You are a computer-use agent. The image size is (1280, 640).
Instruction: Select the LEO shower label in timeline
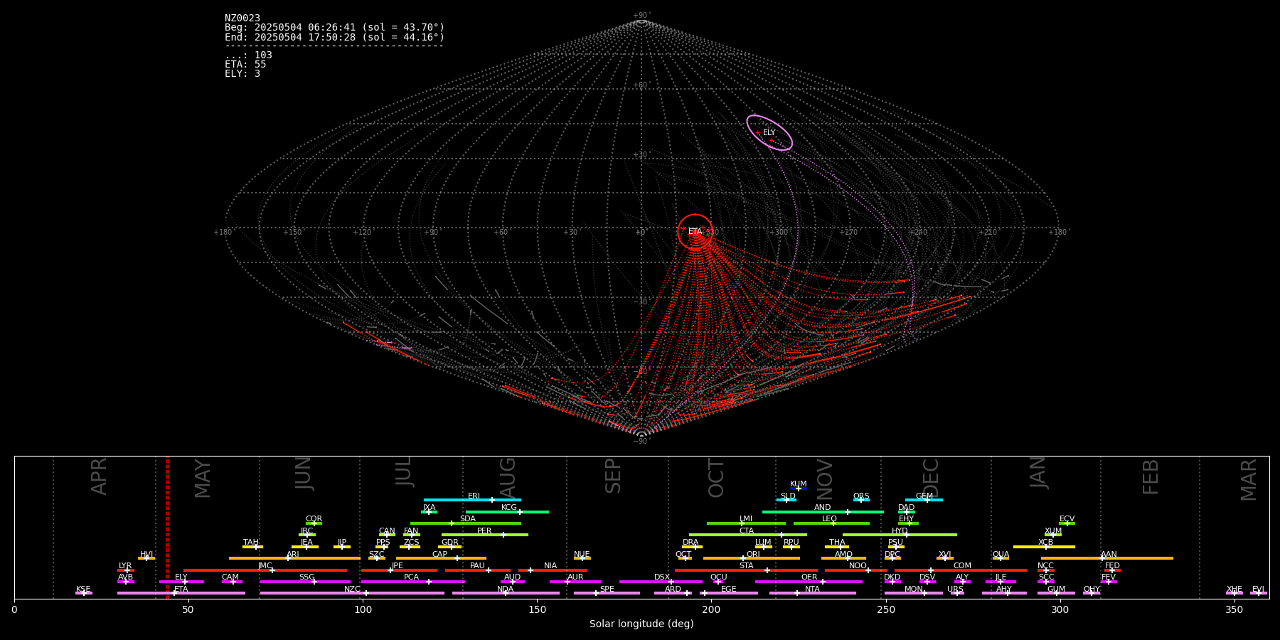pos(830,519)
